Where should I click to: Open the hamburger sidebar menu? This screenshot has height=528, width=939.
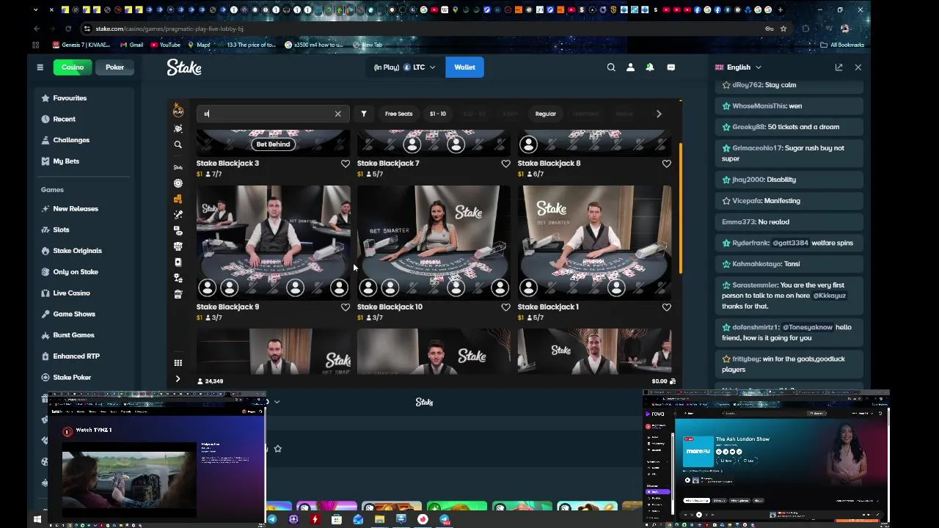(x=40, y=67)
